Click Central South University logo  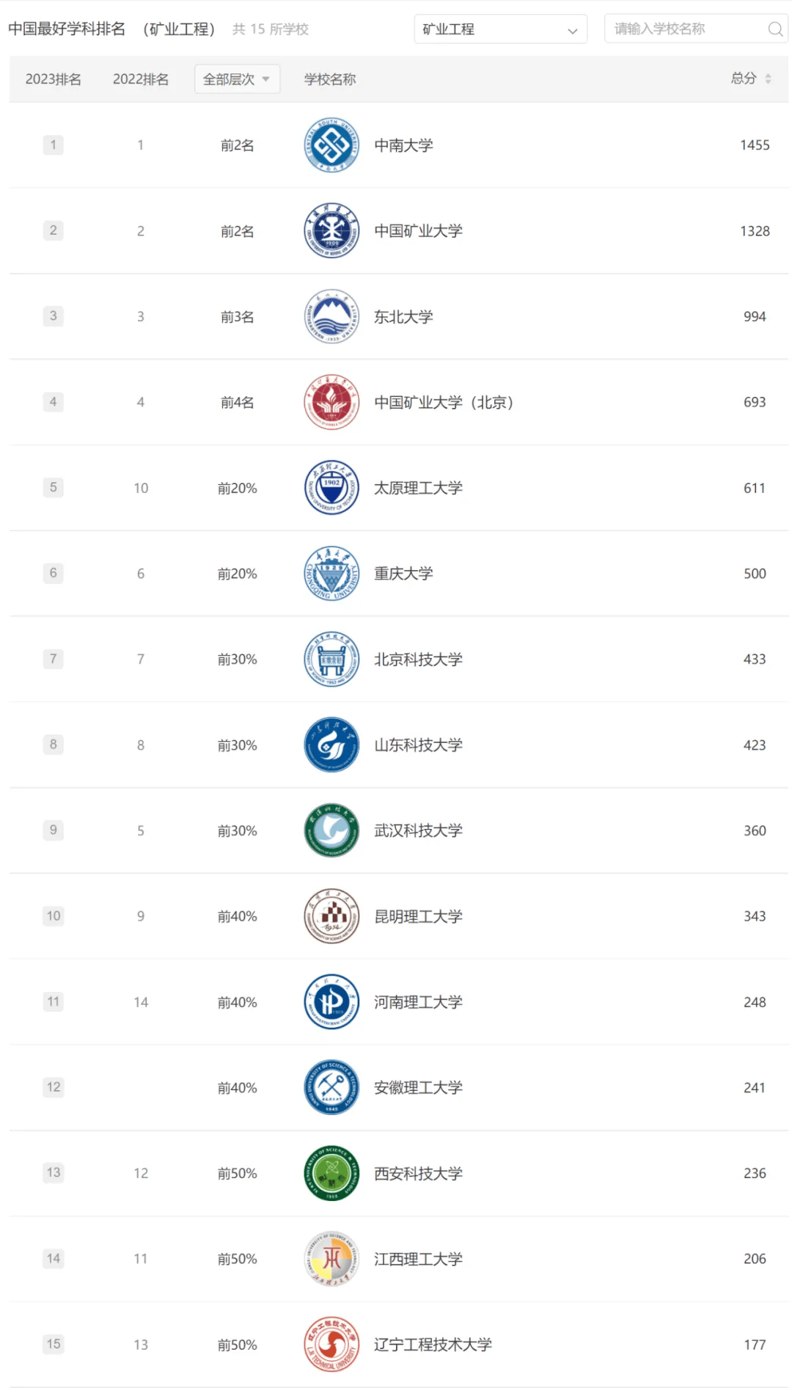pyautogui.click(x=331, y=145)
